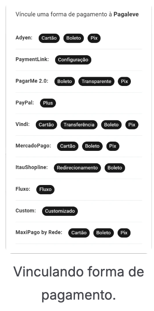Click the PagarMe 2.0 Pix tag
Screen dimensions: 154x311
click(124, 81)
